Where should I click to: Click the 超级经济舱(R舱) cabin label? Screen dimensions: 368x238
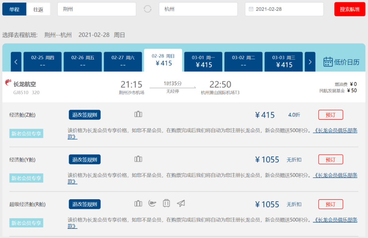pos(28,204)
